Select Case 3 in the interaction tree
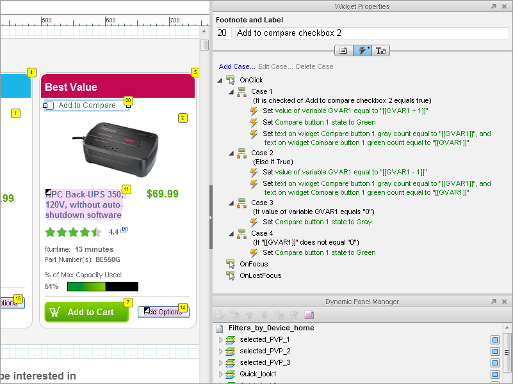 tap(261, 203)
